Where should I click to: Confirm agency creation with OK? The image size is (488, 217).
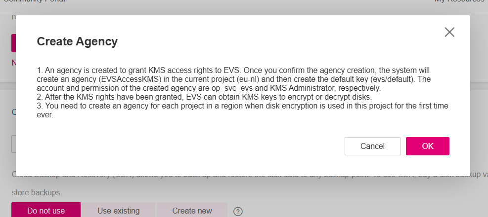point(427,146)
